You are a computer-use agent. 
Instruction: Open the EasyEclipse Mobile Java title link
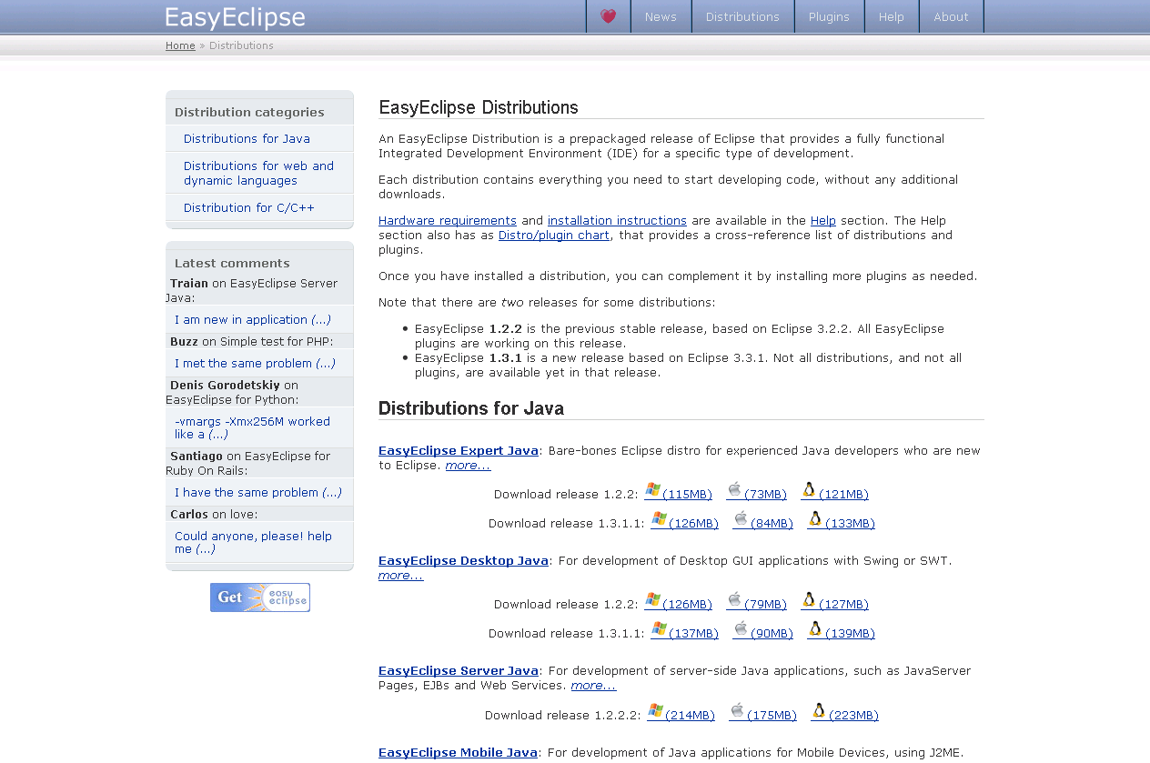coord(458,753)
